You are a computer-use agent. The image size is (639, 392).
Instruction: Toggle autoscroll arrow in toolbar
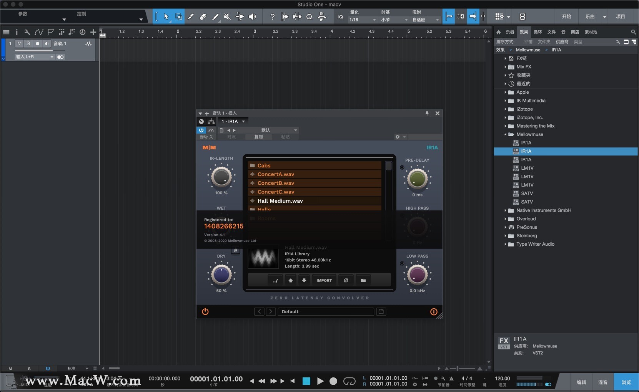473,17
